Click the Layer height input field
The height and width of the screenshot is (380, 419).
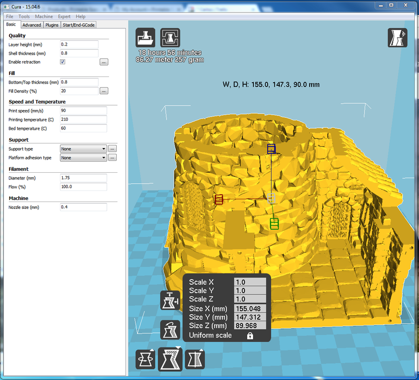tap(79, 44)
